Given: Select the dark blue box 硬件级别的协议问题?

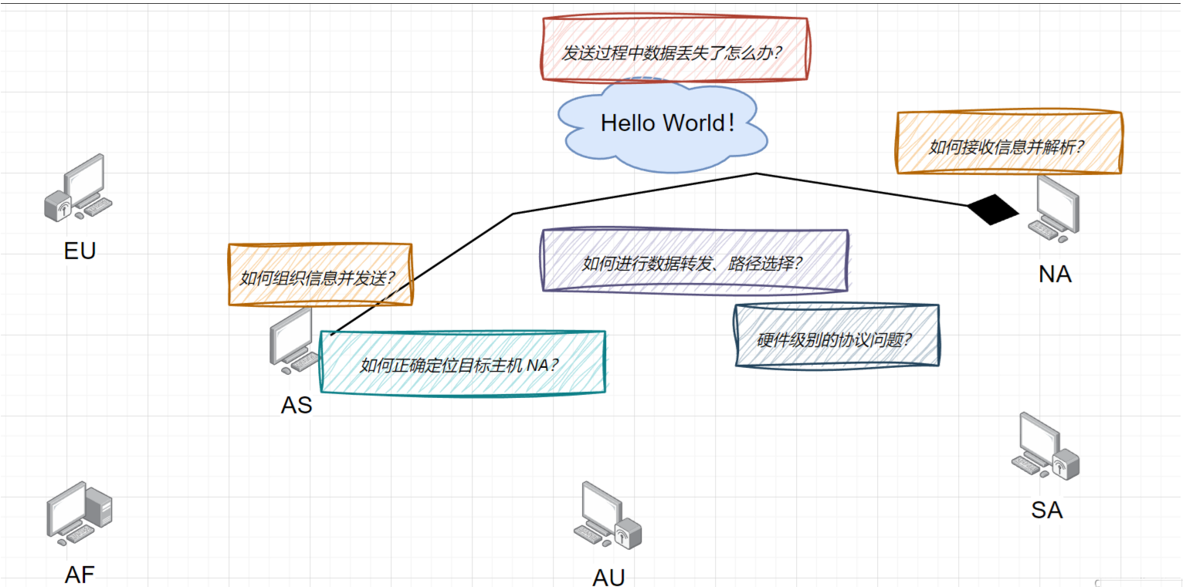Looking at the screenshot, I should [x=837, y=336].
